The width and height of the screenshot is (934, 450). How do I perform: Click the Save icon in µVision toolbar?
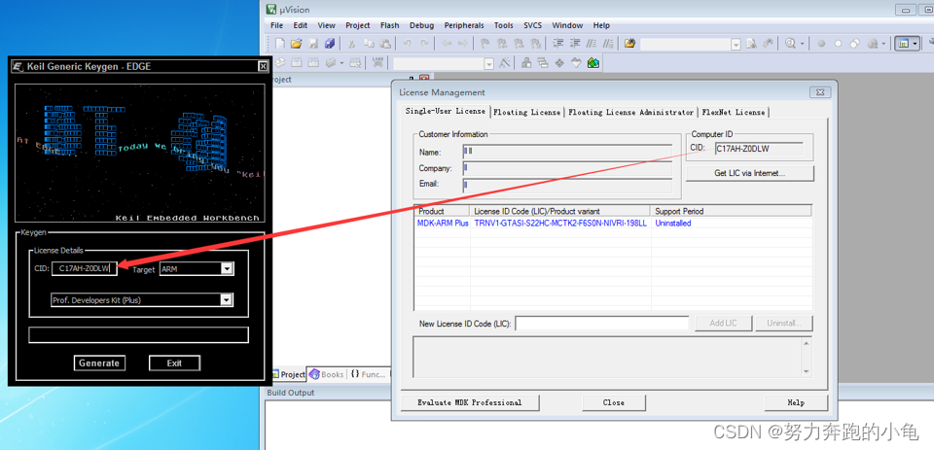[313, 44]
